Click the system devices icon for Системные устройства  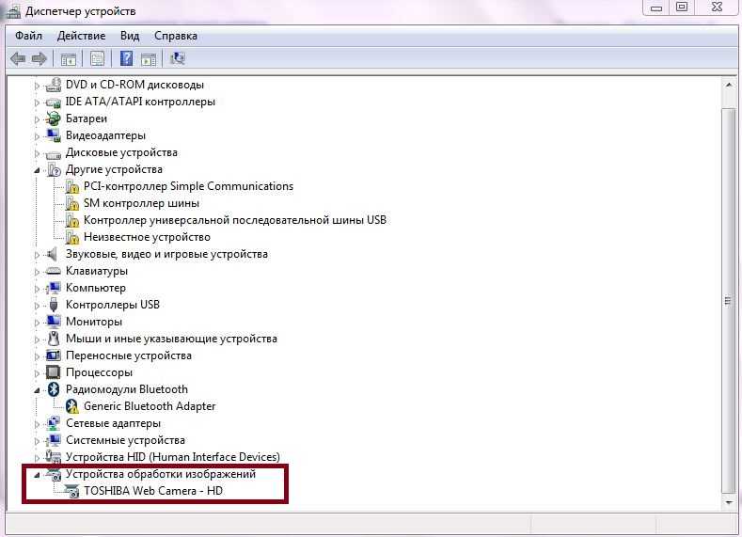click(54, 440)
